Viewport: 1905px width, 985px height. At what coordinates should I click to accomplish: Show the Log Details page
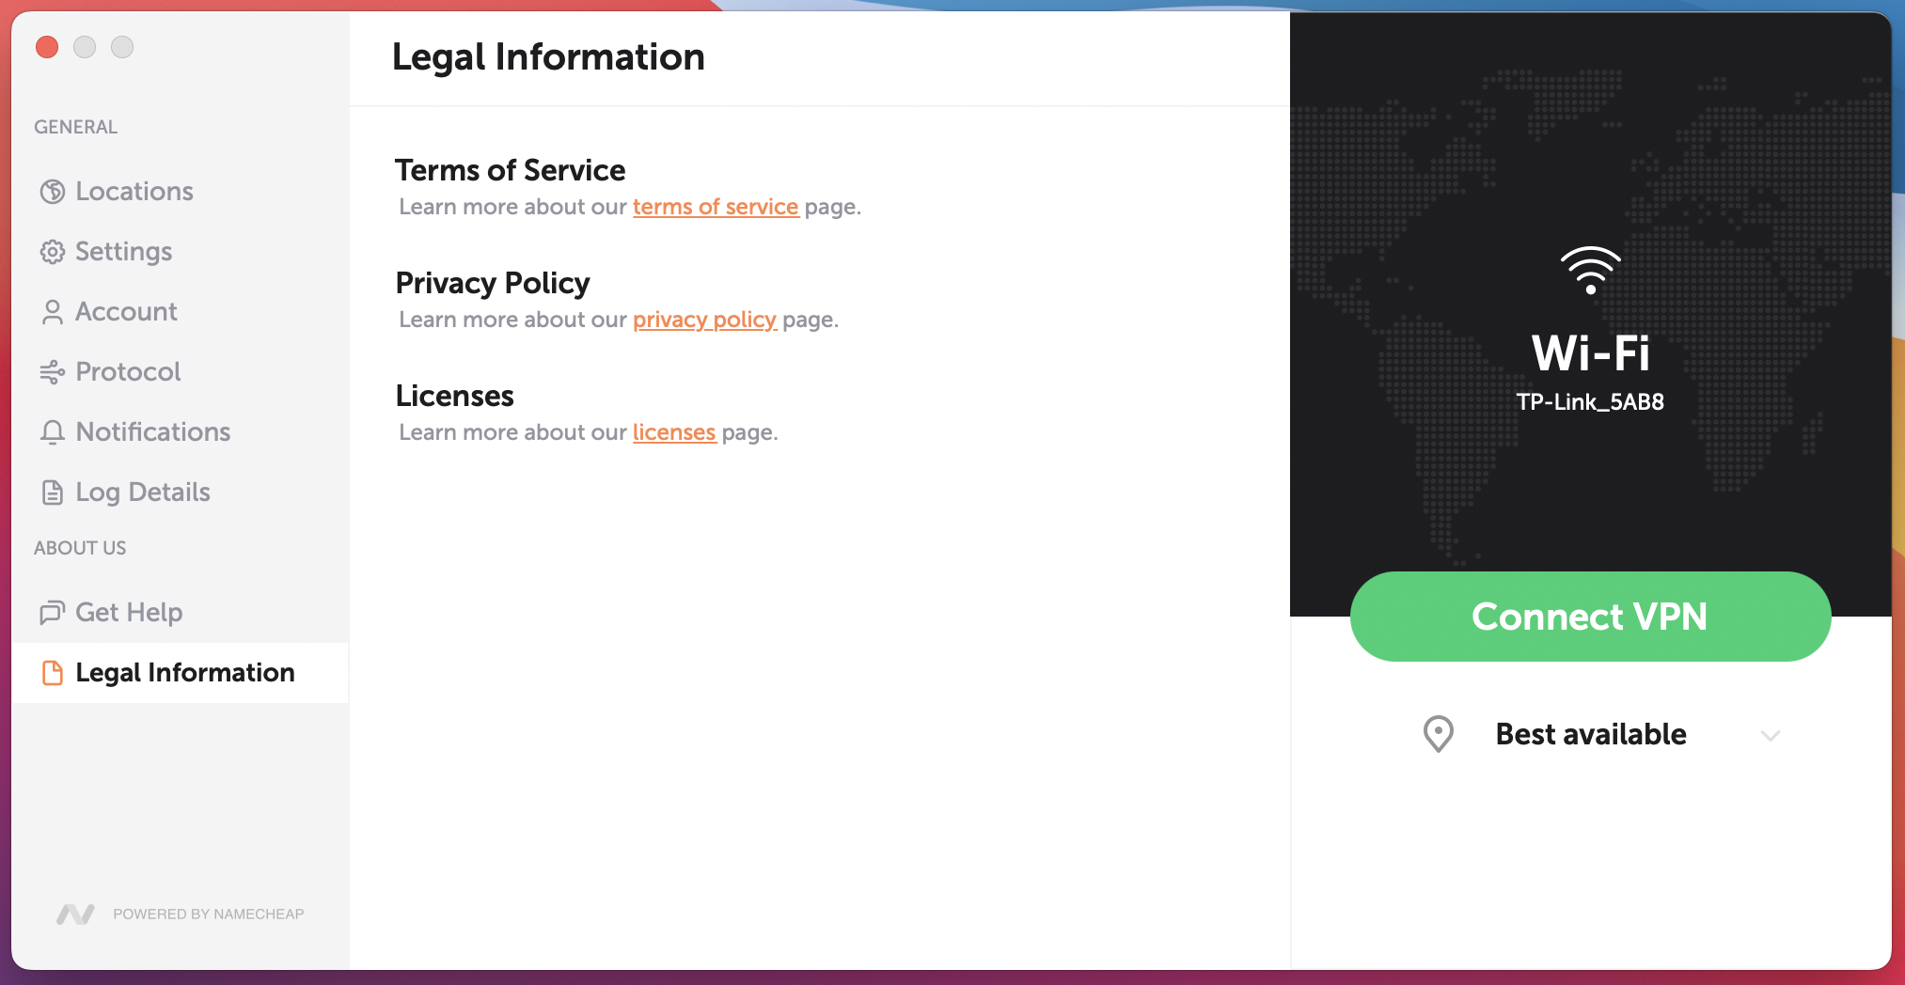coord(181,492)
